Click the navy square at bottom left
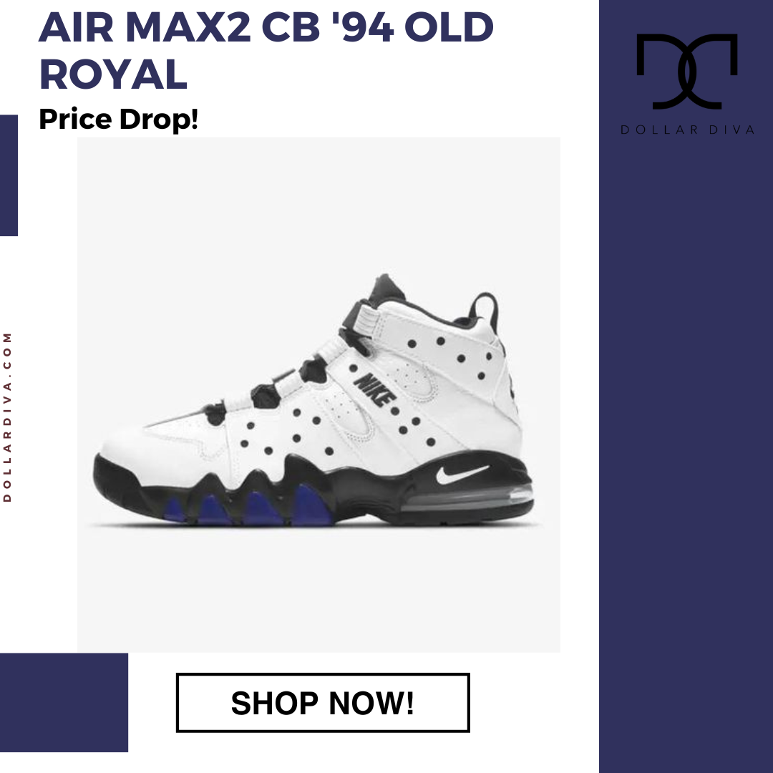Viewport: 773px width, 773px height. (64, 703)
